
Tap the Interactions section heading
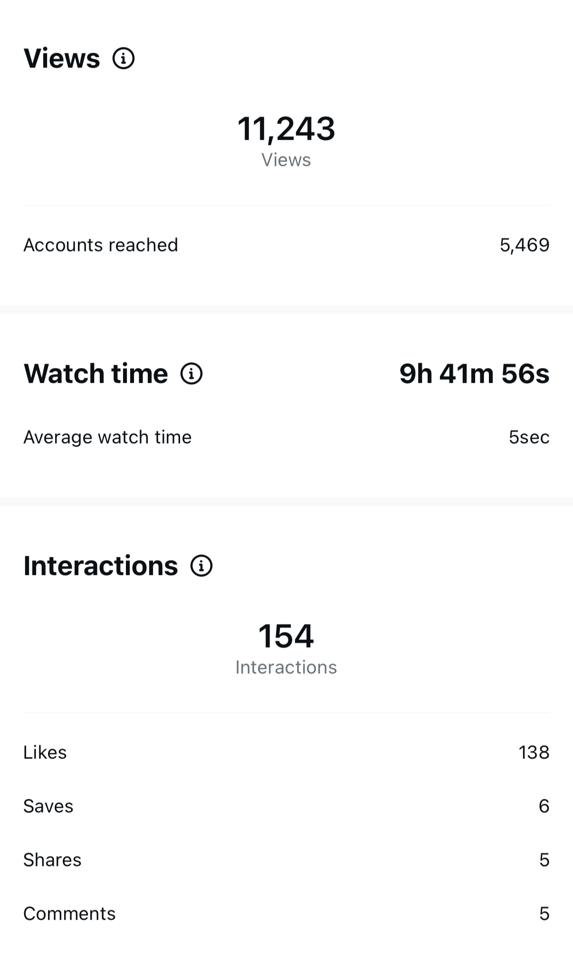(x=101, y=566)
